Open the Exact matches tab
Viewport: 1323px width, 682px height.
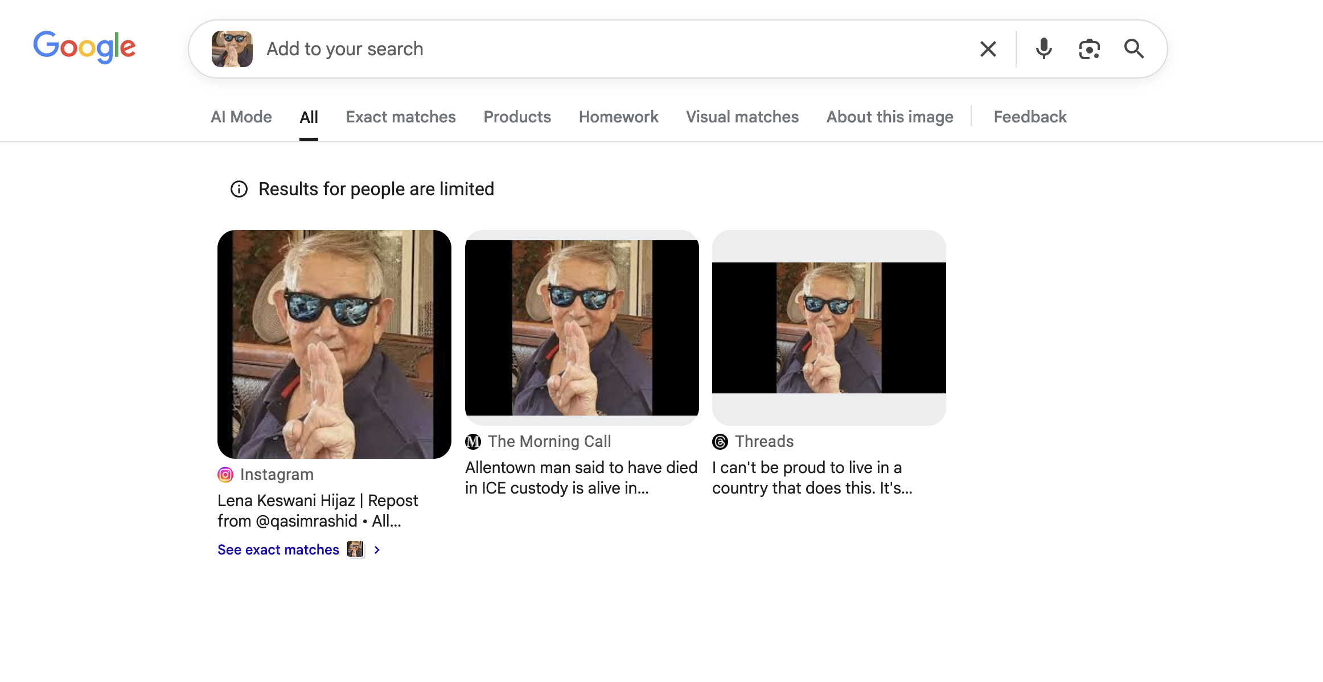[401, 117]
